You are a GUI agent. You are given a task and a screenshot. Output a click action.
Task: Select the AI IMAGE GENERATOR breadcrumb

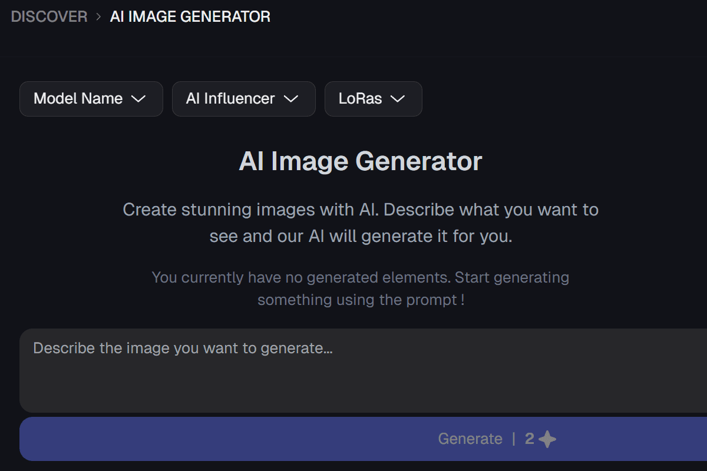coord(190,16)
